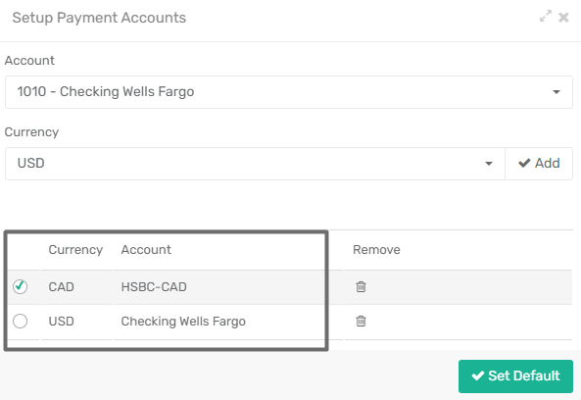Viewport: 581px width, 400px height.
Task: Select the USD row radio button
Action: [20, 321]
